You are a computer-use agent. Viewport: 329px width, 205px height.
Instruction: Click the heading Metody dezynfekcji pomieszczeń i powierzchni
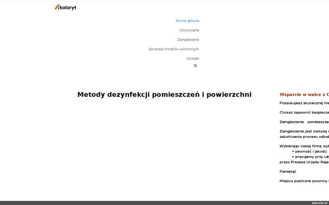[164, 94]
